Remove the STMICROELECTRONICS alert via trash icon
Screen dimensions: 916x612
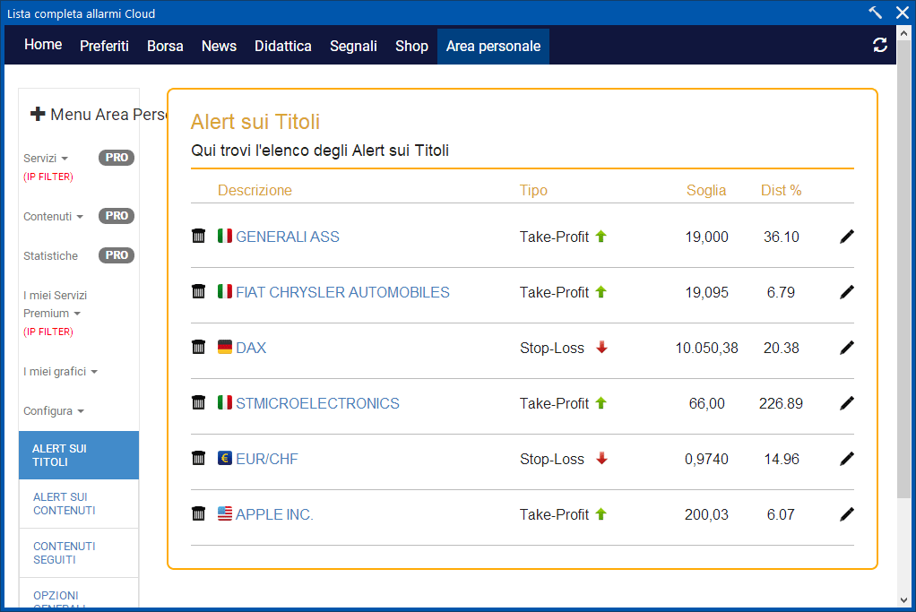[199, 402]
